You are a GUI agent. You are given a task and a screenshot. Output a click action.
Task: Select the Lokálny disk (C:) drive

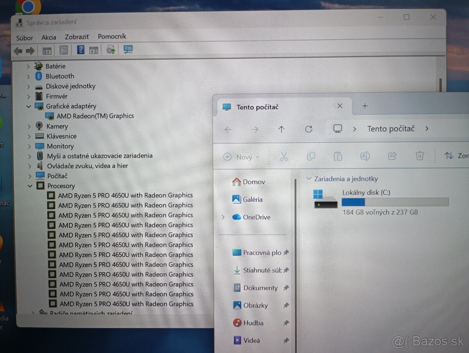click(x=381, y=202)
